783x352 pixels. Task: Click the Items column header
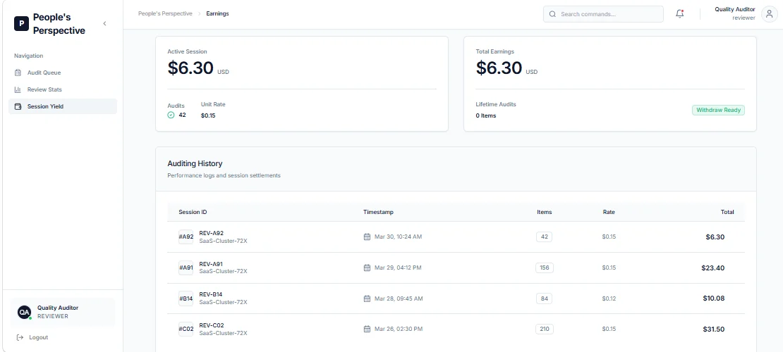(545, 212)
